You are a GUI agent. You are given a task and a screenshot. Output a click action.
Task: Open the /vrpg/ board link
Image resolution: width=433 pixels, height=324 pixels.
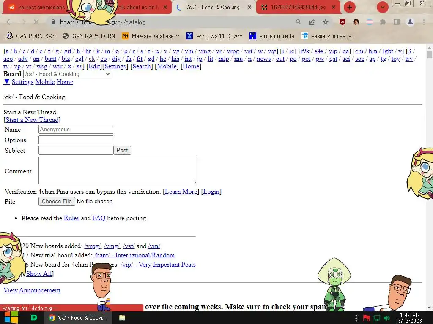tap(93, 246)
